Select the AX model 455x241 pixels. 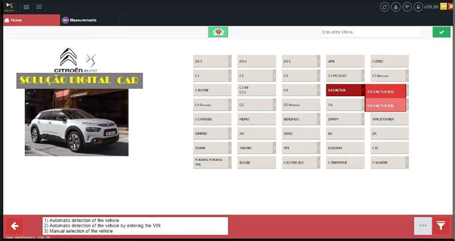click(257, 133)
